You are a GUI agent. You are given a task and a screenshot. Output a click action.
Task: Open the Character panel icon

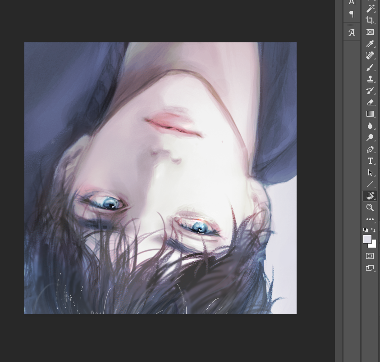(352, 2)
